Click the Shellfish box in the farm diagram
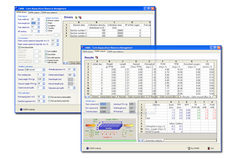Screen dimensions: 229x159 [x=110, y=127]
